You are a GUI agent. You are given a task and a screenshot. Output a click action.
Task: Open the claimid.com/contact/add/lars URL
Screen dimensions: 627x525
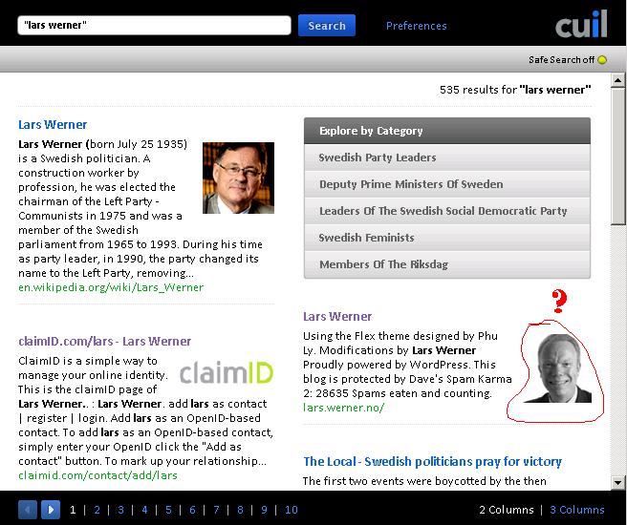point(97,475)
